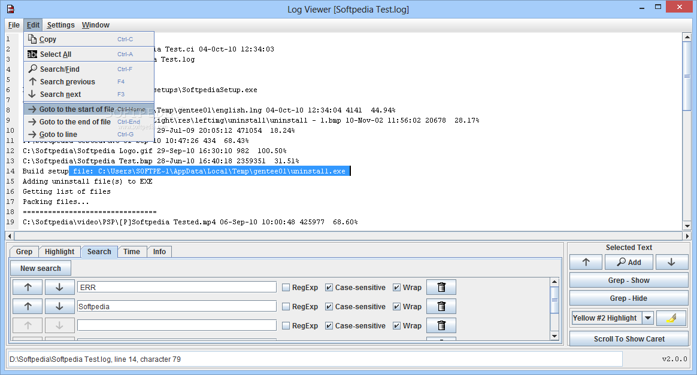
Task: Switch to the Highlight tab
Action: tap(59, 252)
